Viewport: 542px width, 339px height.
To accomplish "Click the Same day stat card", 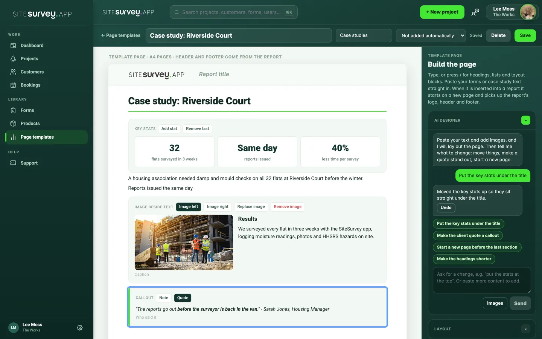I will (257, 152).
